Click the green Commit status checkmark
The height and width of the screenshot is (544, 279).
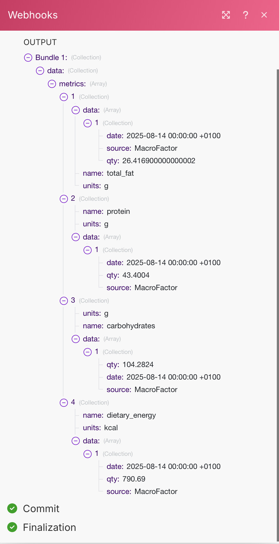click(12, 509)
